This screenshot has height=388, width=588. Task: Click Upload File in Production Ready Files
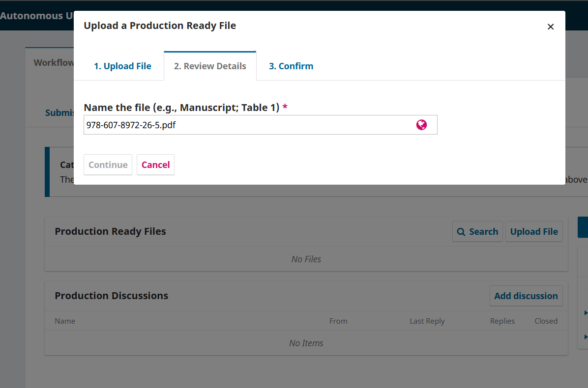pyautogui.click(x=534, y=231)
